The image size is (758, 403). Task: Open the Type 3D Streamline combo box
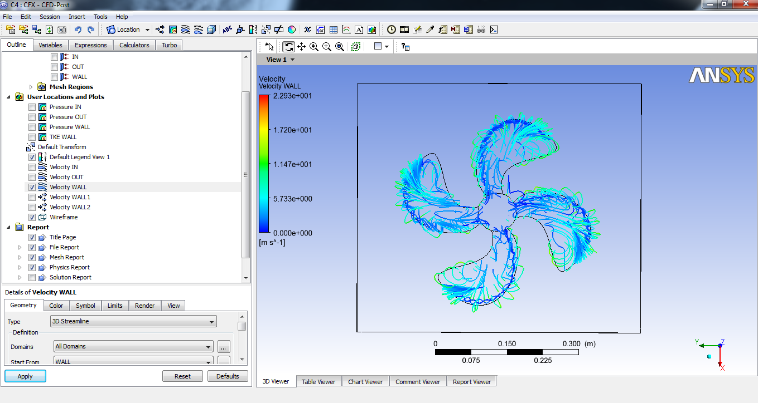tap(133, 321)
